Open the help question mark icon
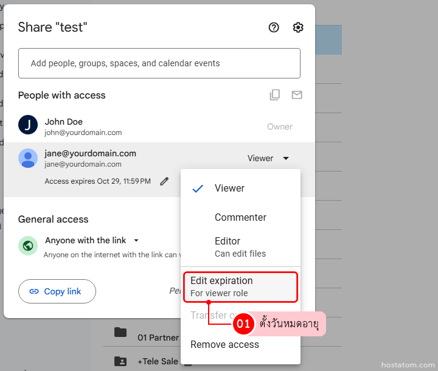 point(274,27)
